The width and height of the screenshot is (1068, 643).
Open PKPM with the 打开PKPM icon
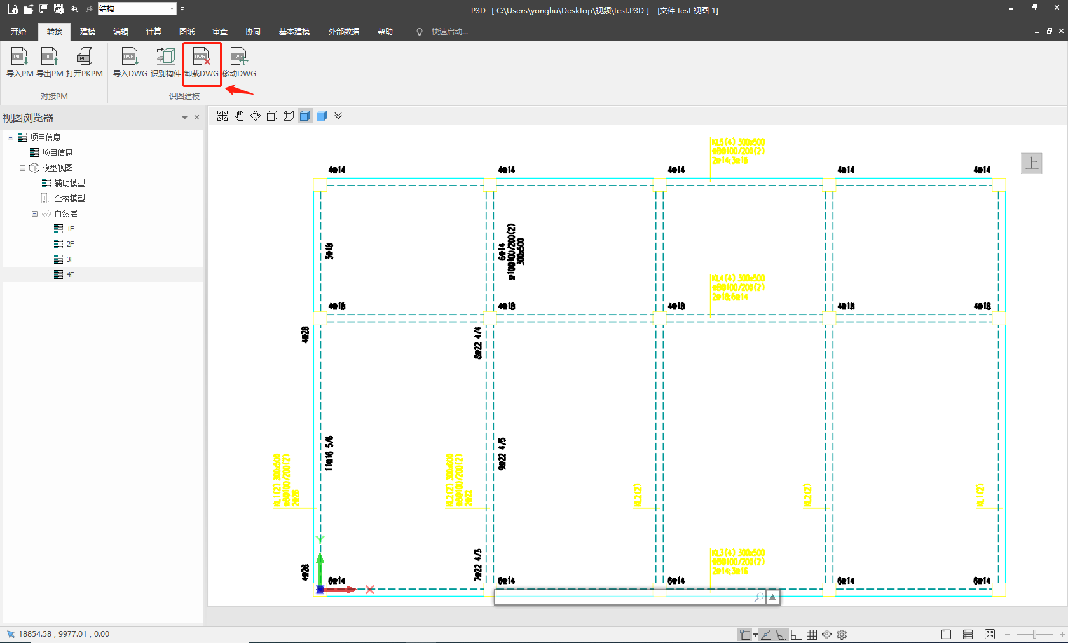point(85,62)
